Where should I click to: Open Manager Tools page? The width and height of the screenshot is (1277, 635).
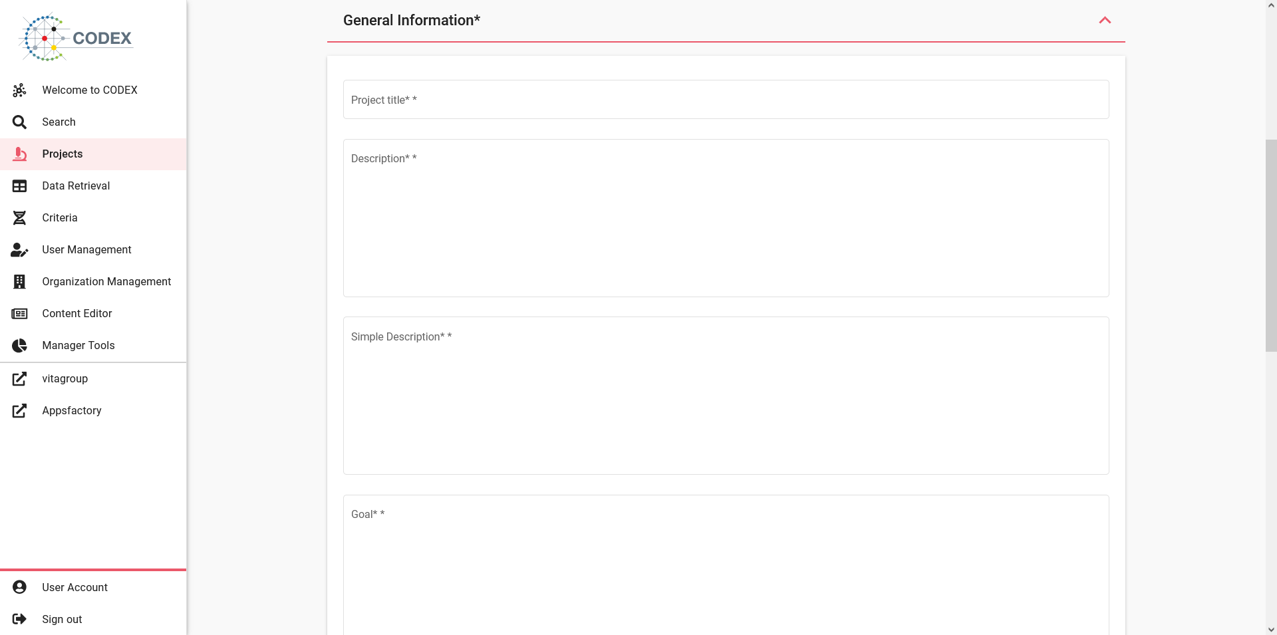pyautogui.click(x=93, y=345)
